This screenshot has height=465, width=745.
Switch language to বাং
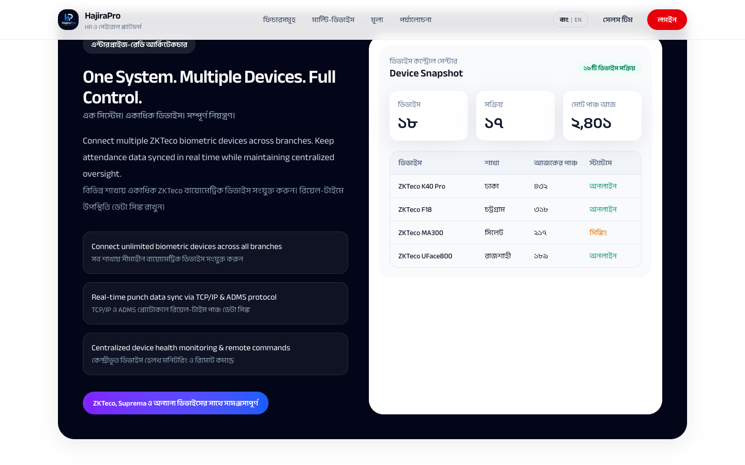tap(564, 20)
